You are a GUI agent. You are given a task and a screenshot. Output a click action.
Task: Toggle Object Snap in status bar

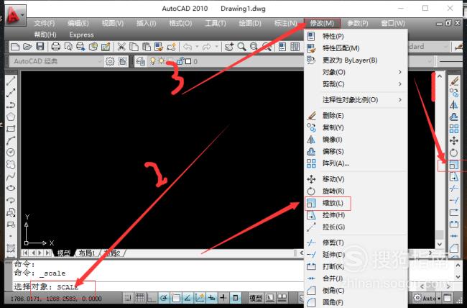tap(175, 297)
